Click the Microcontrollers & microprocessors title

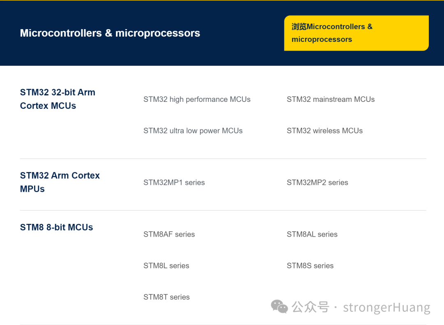[x=110, y=33]
